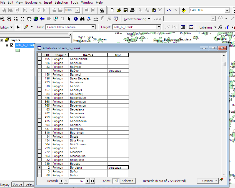Screen dimensions: 235x188
Task: Show All records button
Action: 116,181
